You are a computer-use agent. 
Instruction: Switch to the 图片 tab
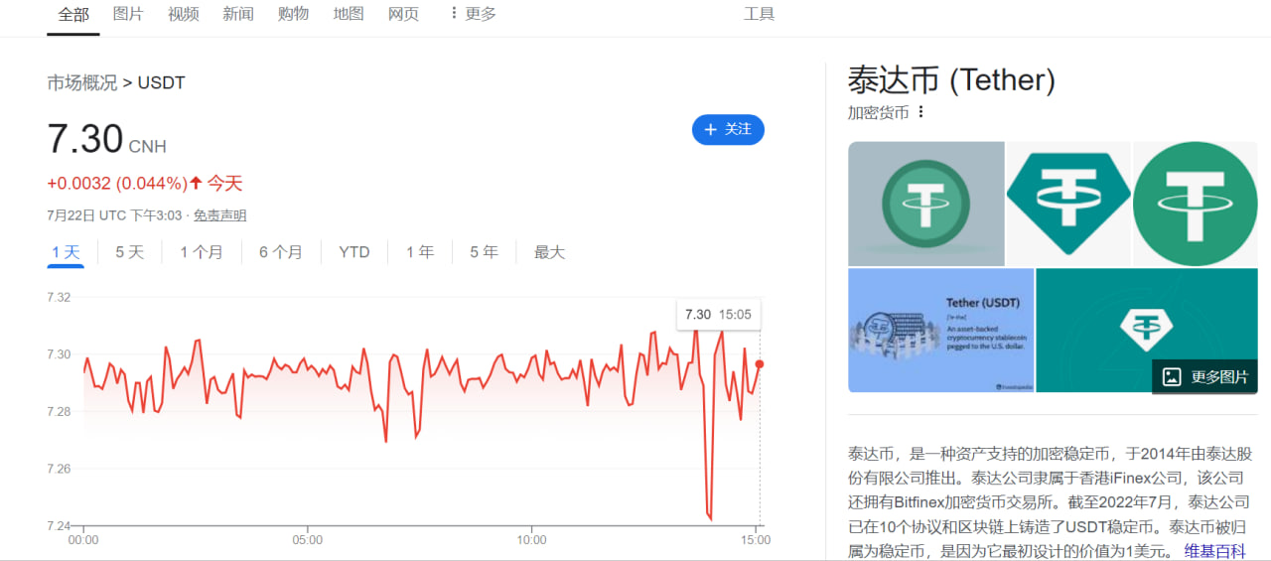tap(128, 14)
